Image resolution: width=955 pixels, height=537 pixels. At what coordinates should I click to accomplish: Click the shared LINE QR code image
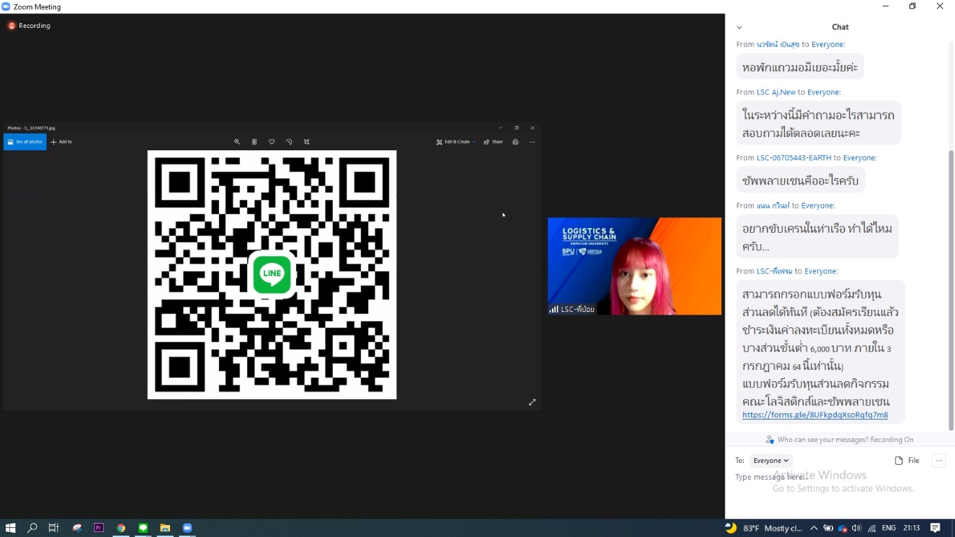click(x=272, y=275)
